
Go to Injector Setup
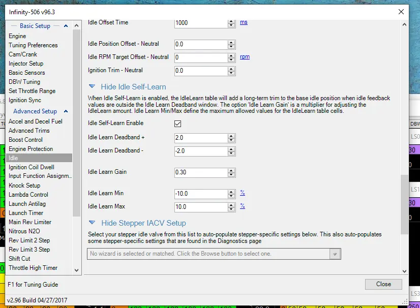(26, 64)
